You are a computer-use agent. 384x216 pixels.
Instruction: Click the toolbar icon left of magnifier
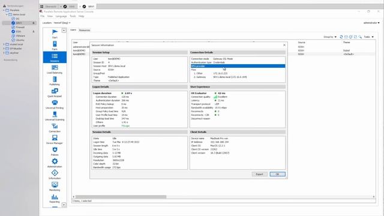pos(355,37)
